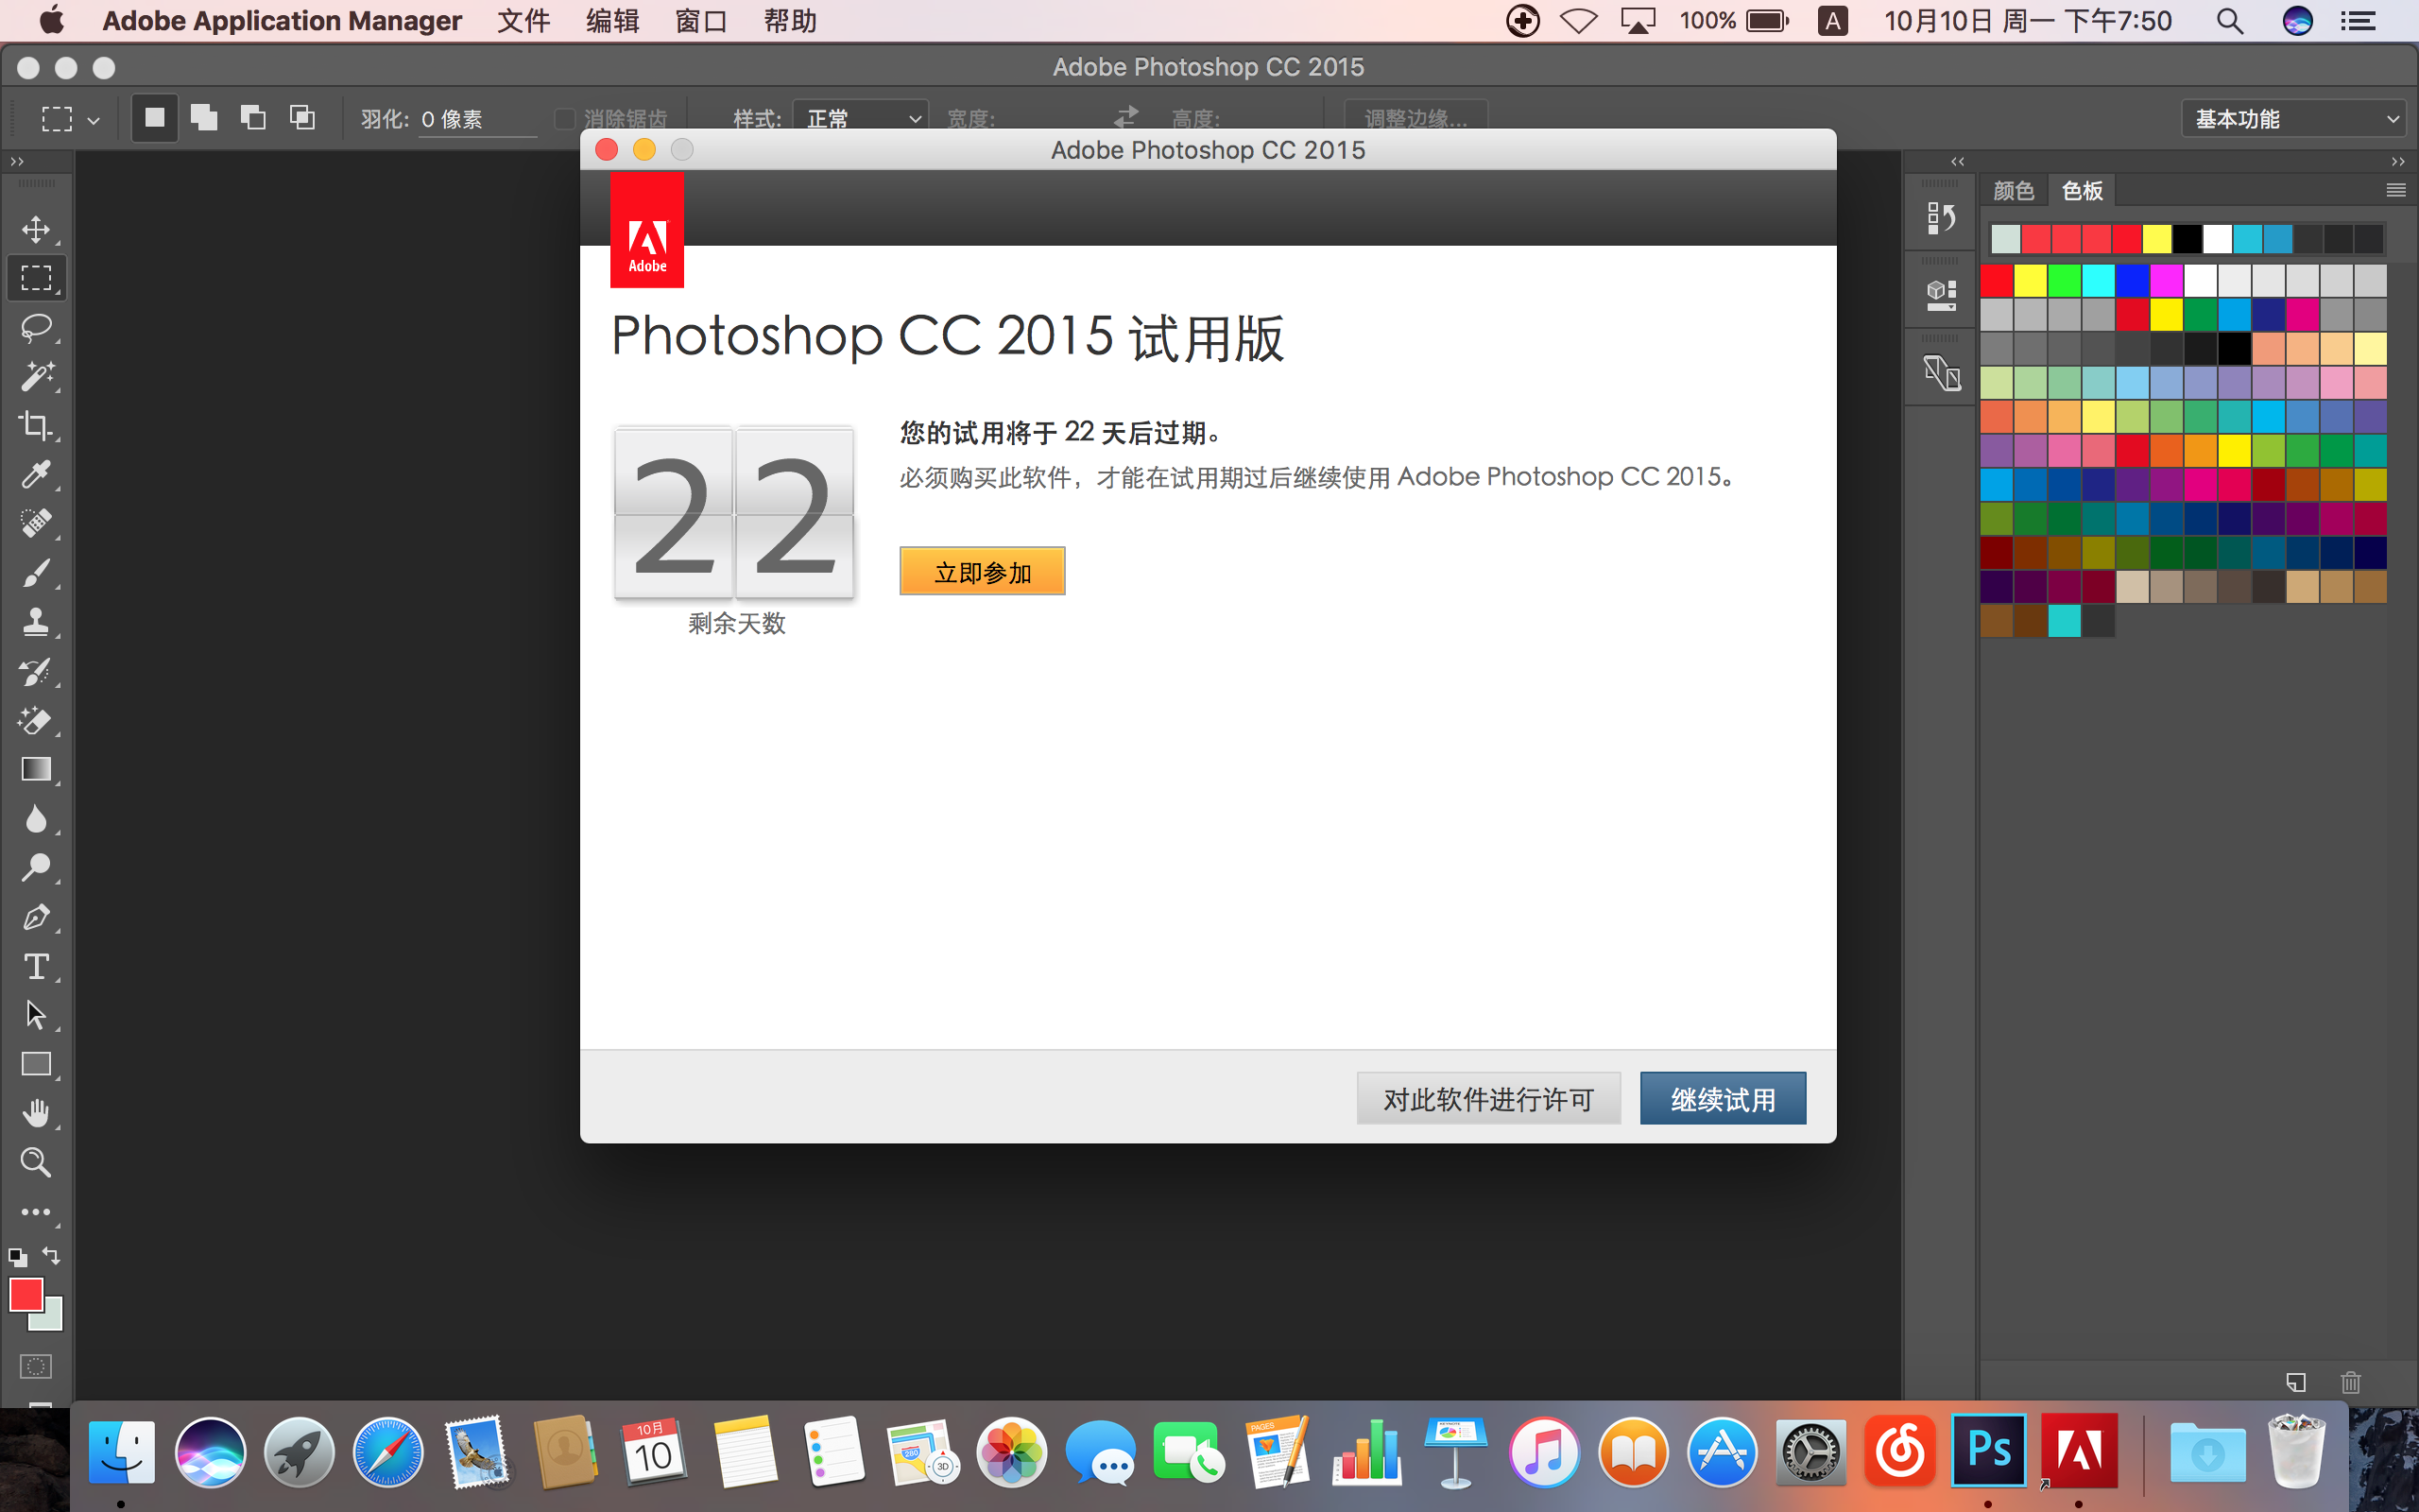Select the Rectangular Marquee tool
2419x1512 pixels.
(x=36, y=278)
